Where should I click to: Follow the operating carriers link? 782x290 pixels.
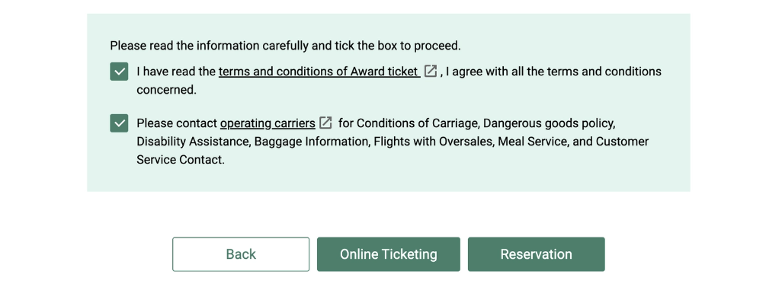click(268, 123)
